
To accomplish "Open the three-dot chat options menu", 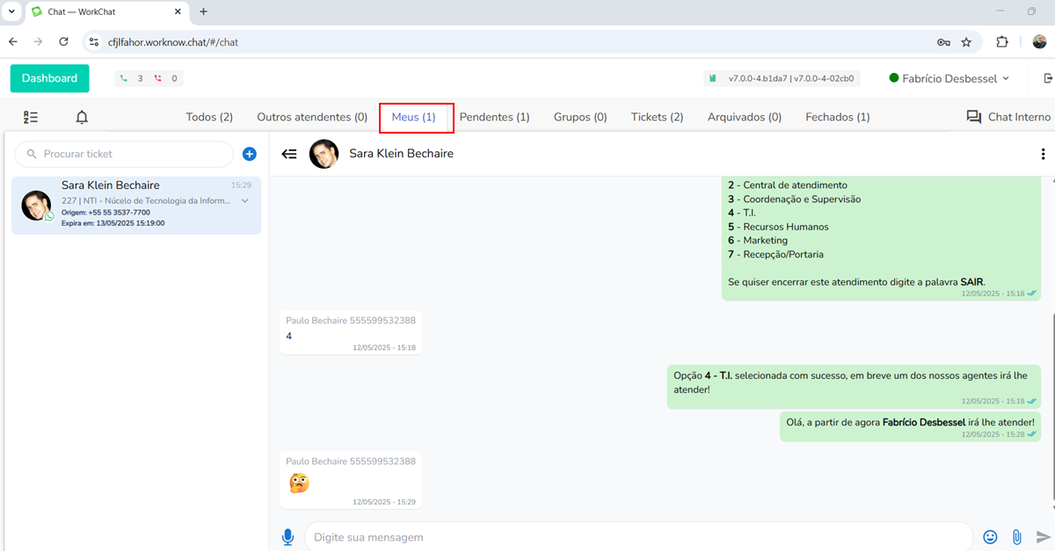I will (x=1043, y=154).
